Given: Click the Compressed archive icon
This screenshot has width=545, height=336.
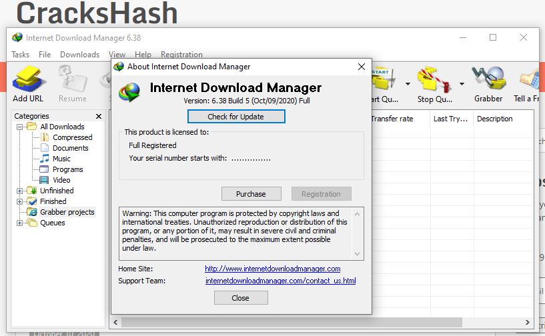Looking at the screenshot, I should [45, 137].
